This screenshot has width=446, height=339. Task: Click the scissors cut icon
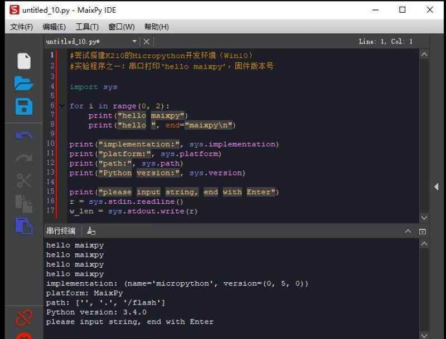pos(24,180)
